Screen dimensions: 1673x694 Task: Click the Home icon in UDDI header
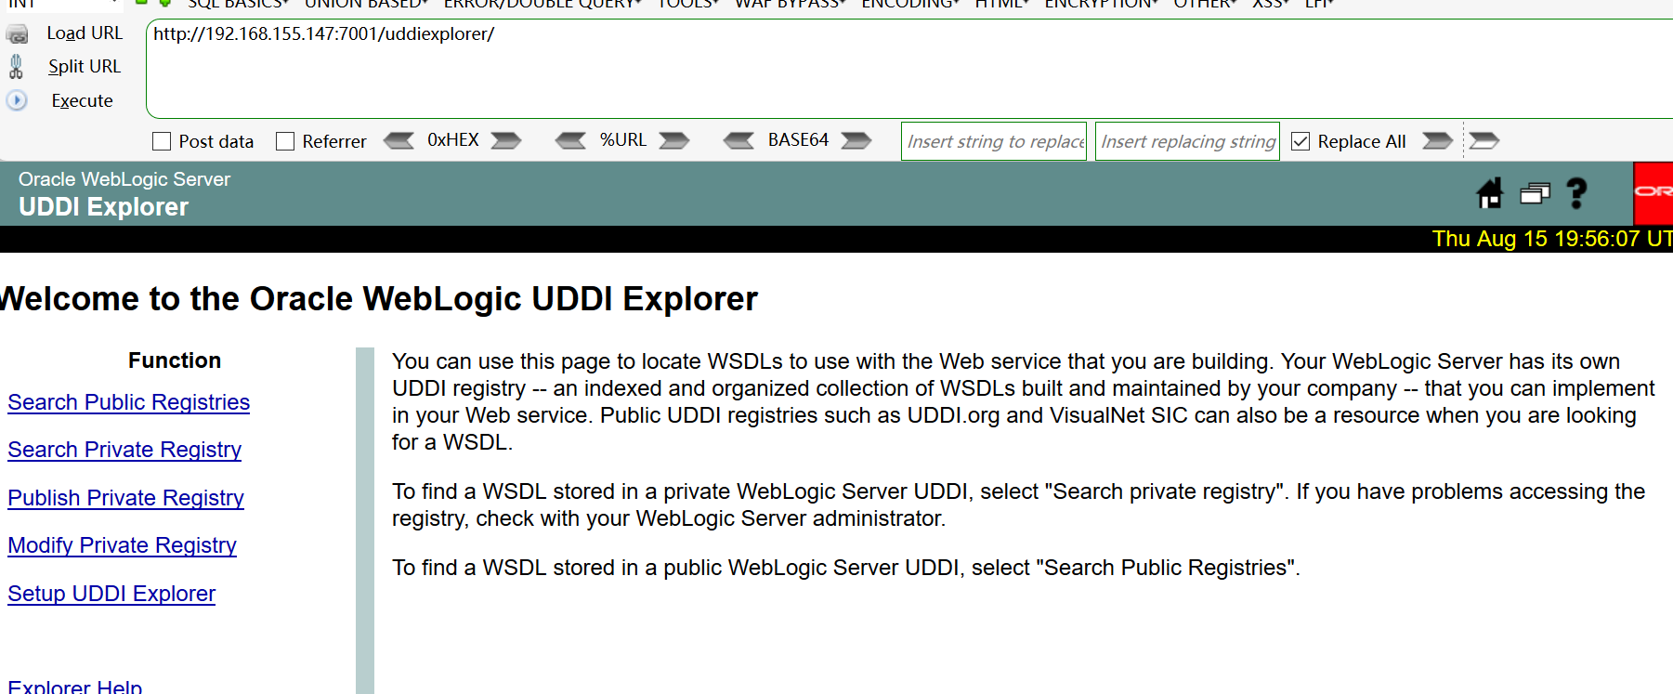pyautogui.click(x=1490, y=193)
